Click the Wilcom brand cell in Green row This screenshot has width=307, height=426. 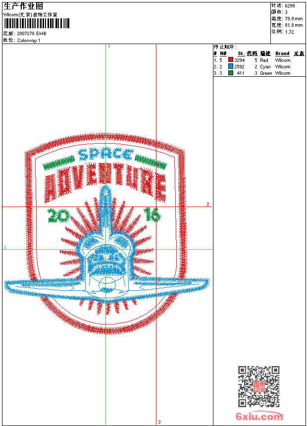point(283,73)
